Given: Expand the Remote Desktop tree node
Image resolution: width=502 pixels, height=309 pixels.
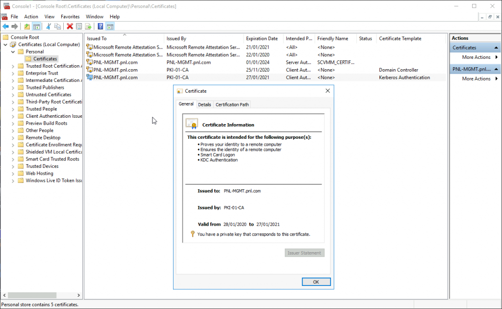Looking at the screenshot, I should click(12, 137).
